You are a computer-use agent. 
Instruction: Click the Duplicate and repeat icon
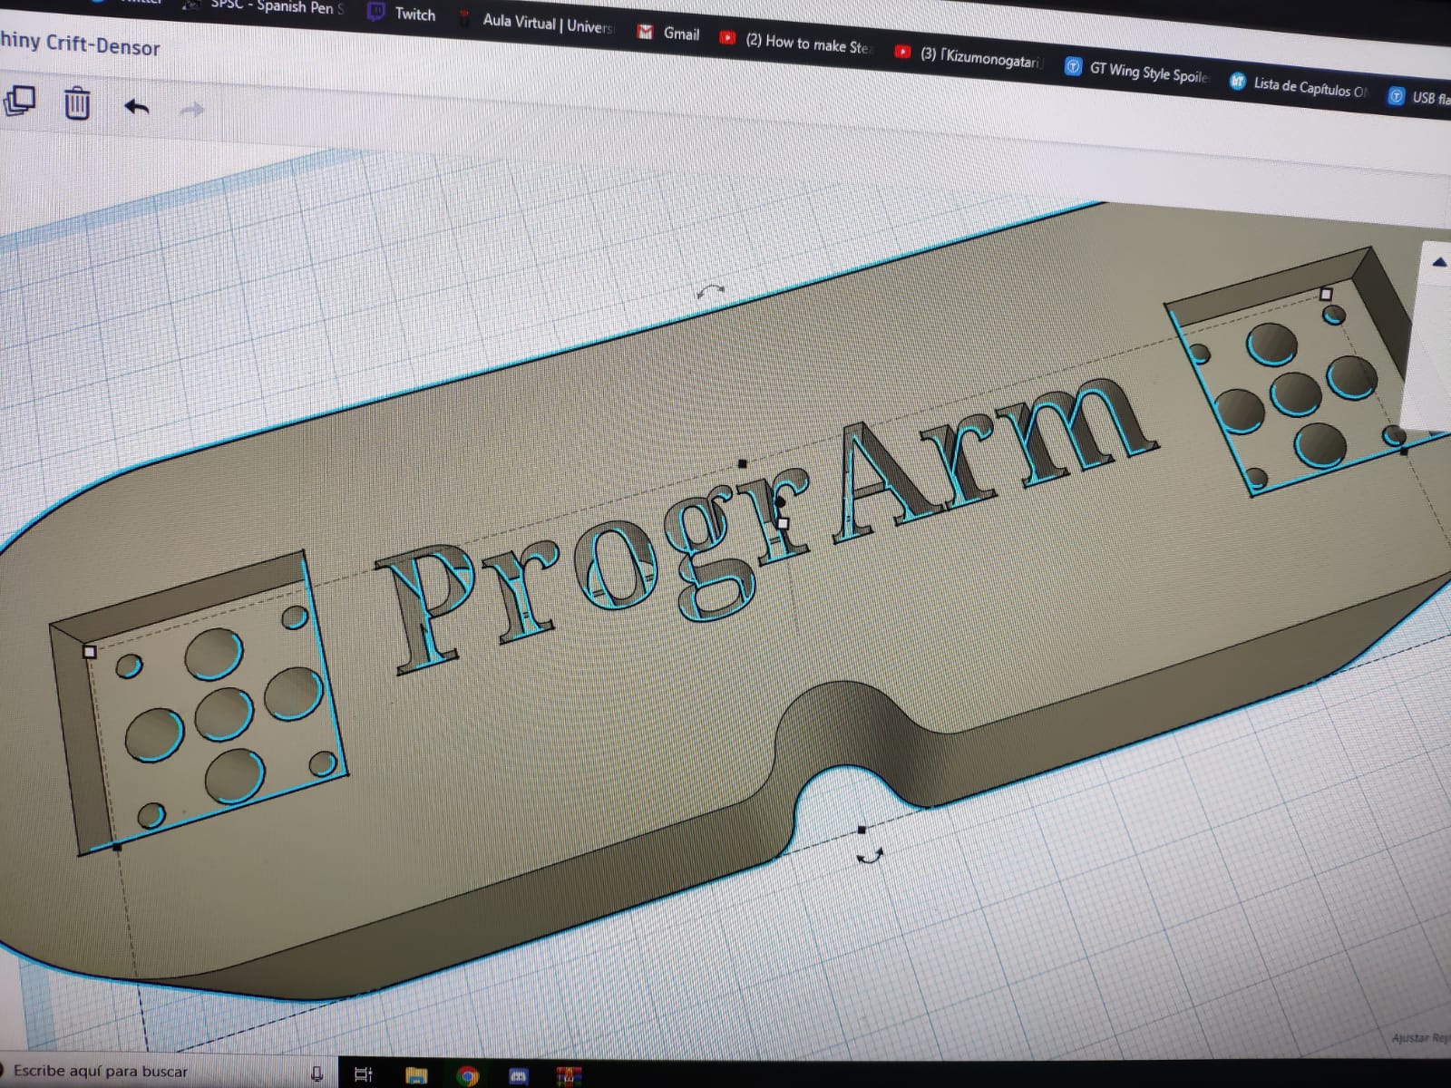pos(20,100)
